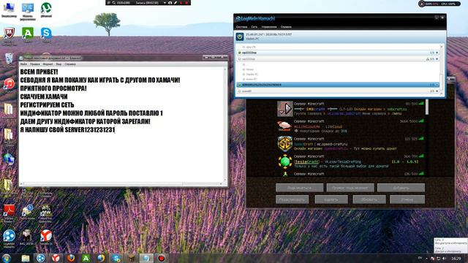The image size is (468, 263).
Task: Click the red stop icon on recording bar
Action: (x=187, y=3)
